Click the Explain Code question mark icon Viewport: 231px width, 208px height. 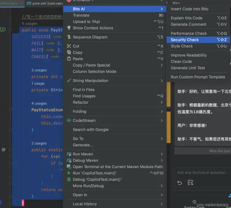point(194,202)
